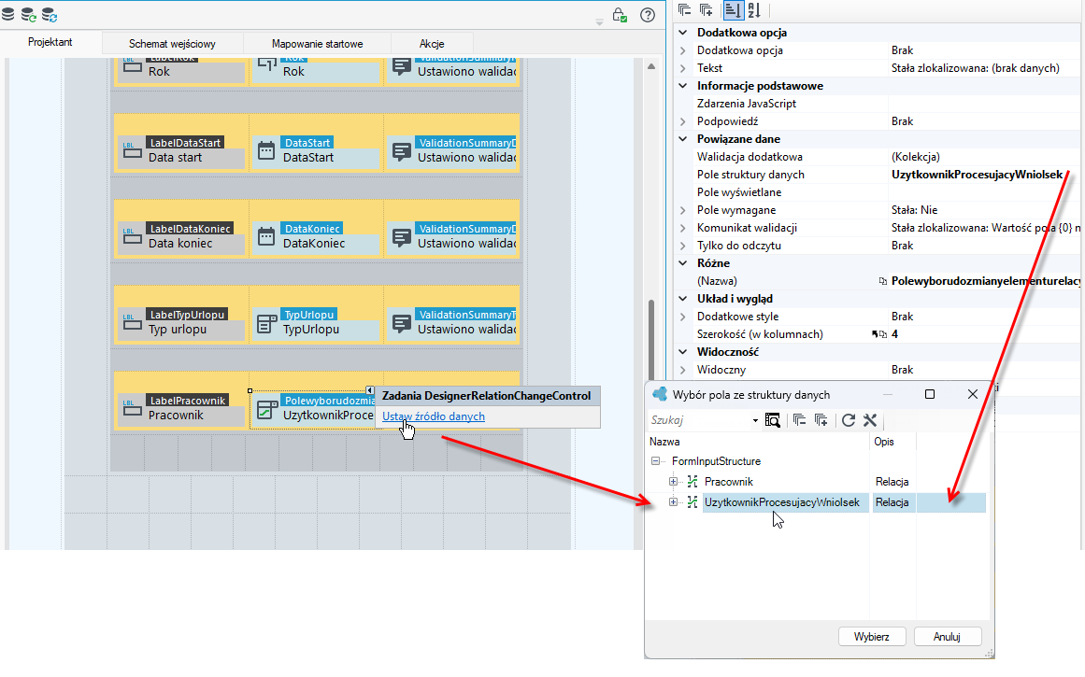Click the database icon with blue sync arrows
1085x677 pixels.
pyautogui.click(x=50, y=14)
